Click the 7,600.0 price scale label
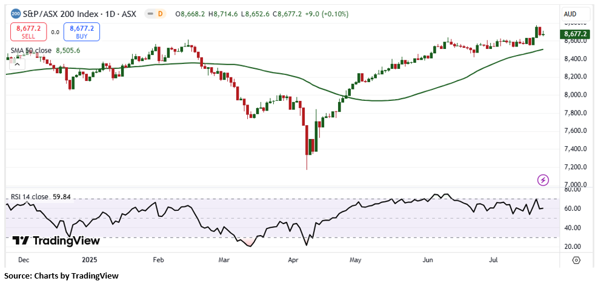This screenshot has height=287, width=598. 576,131
